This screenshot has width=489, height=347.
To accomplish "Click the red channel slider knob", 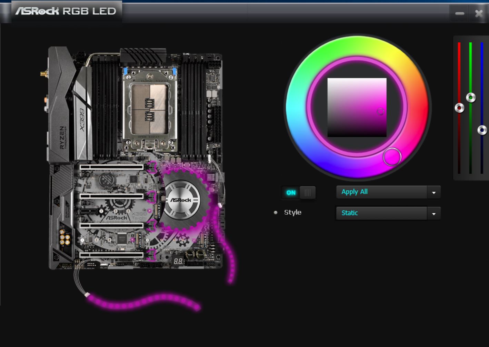I will (x=459, y=108).
